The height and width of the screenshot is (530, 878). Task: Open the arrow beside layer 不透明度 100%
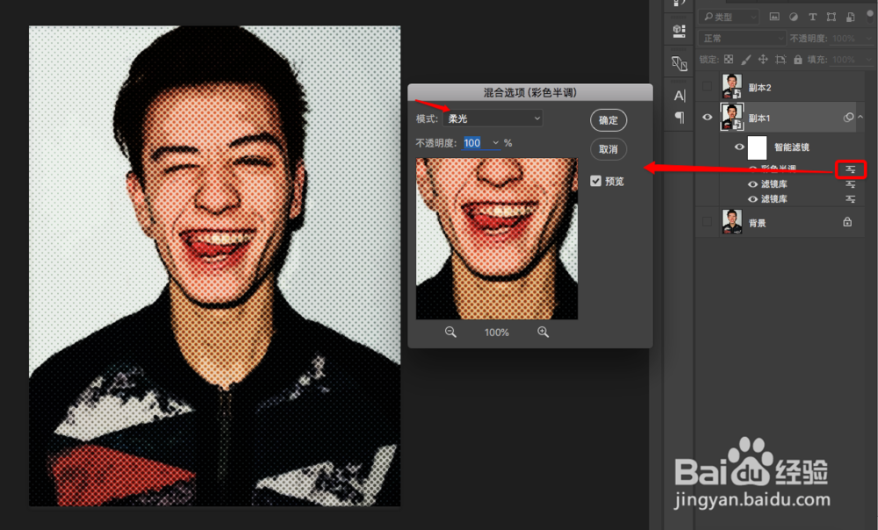[x=868, y=38]
